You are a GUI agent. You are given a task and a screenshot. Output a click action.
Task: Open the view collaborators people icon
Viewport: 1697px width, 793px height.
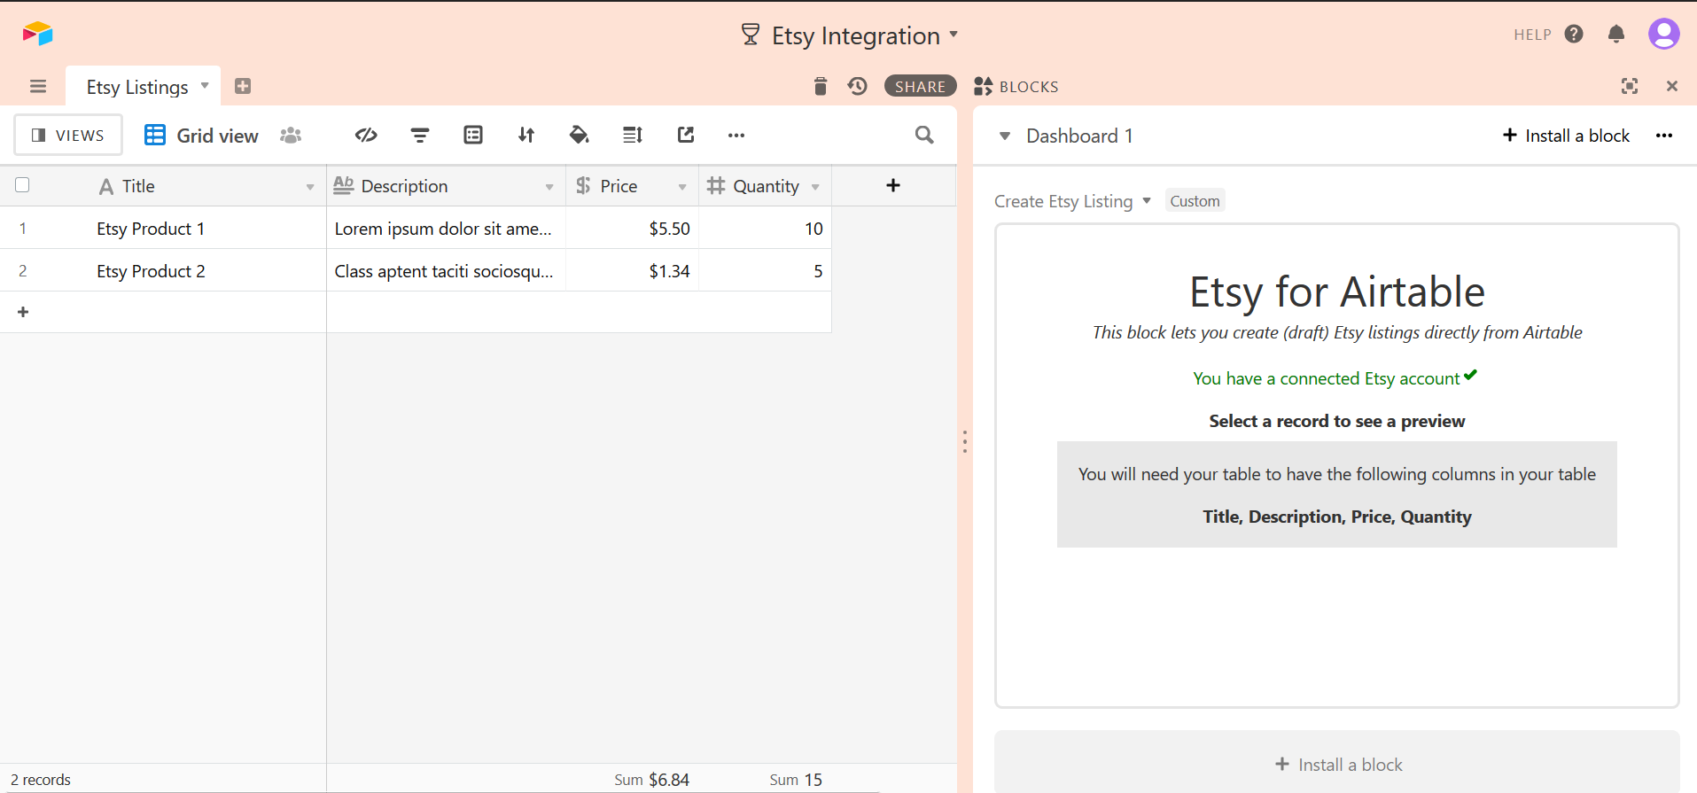pos(291,135)
